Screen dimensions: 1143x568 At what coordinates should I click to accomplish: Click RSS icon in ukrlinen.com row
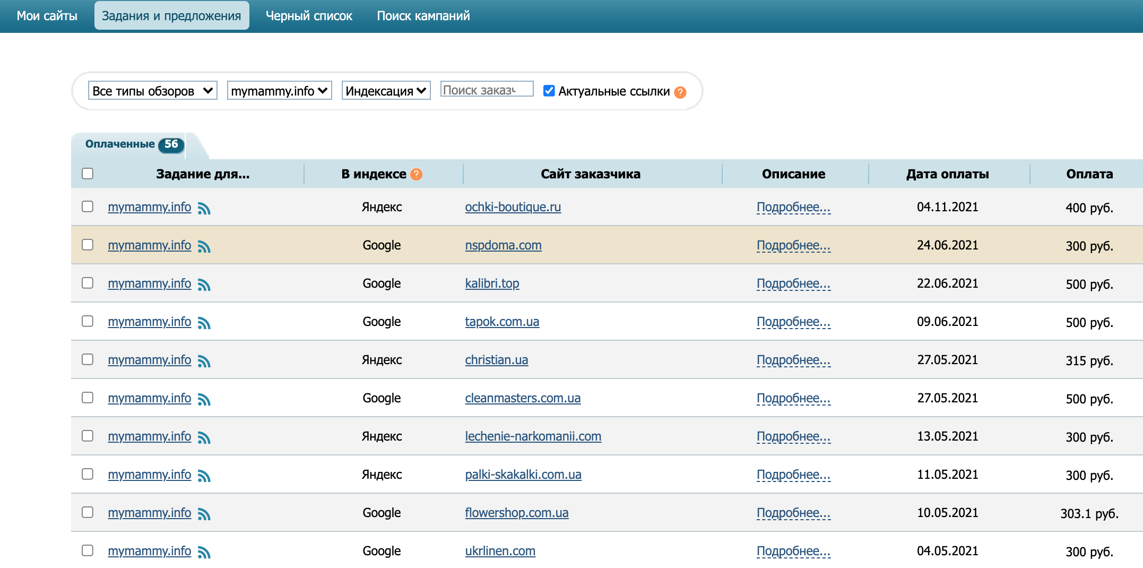204,553
